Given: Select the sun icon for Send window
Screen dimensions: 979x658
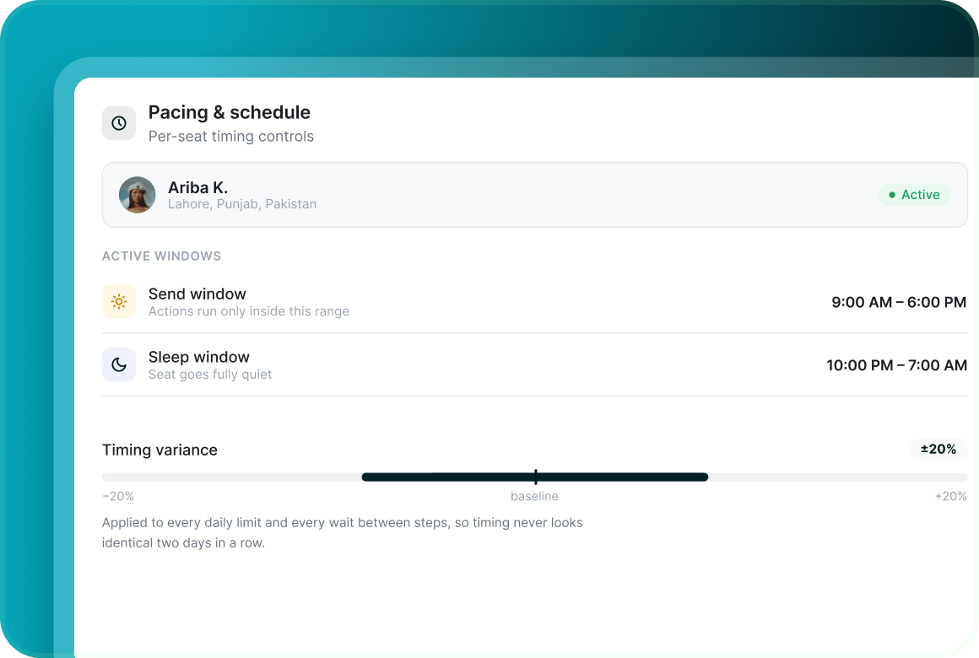Looking at the screenshot, I should (119, 301).
